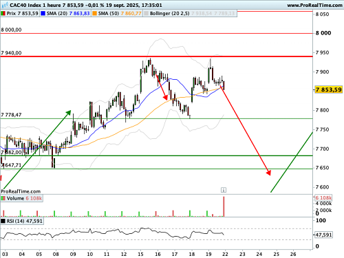Click the tall red volume bar at 22
This screenshot has height=258, width=344.
point(224,206)
